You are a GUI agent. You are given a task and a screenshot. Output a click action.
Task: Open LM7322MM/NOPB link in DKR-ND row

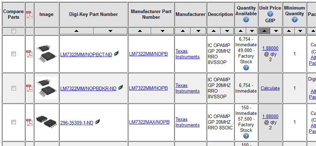(148, 88)
